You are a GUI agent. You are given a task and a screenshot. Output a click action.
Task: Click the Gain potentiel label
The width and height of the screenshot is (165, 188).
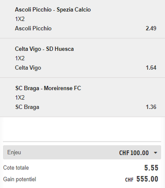coord(19,179)
